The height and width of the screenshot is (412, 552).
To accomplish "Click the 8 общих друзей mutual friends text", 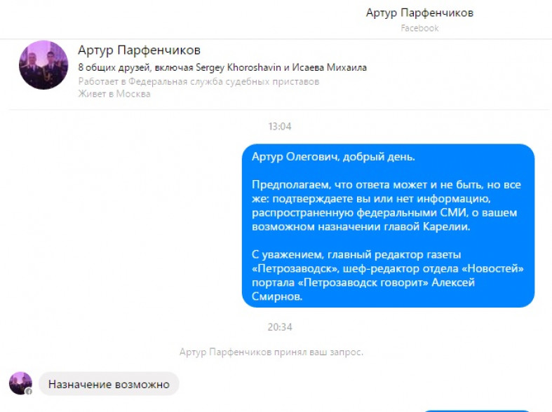I will click(112, 68).
